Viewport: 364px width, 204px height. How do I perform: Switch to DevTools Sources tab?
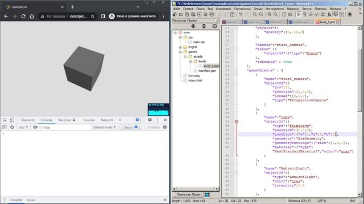(x=89, y=120)
